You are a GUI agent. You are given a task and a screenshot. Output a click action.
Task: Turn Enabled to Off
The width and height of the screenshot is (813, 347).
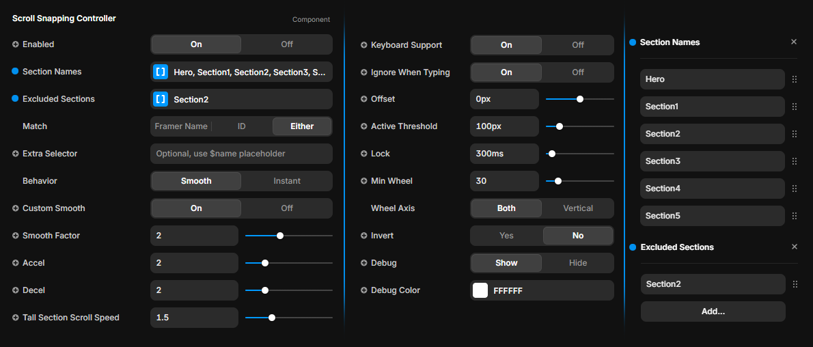click(287, 44)
